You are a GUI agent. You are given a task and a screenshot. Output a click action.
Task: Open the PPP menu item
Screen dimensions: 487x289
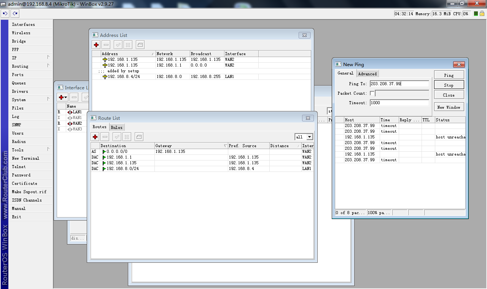point(31,49)
